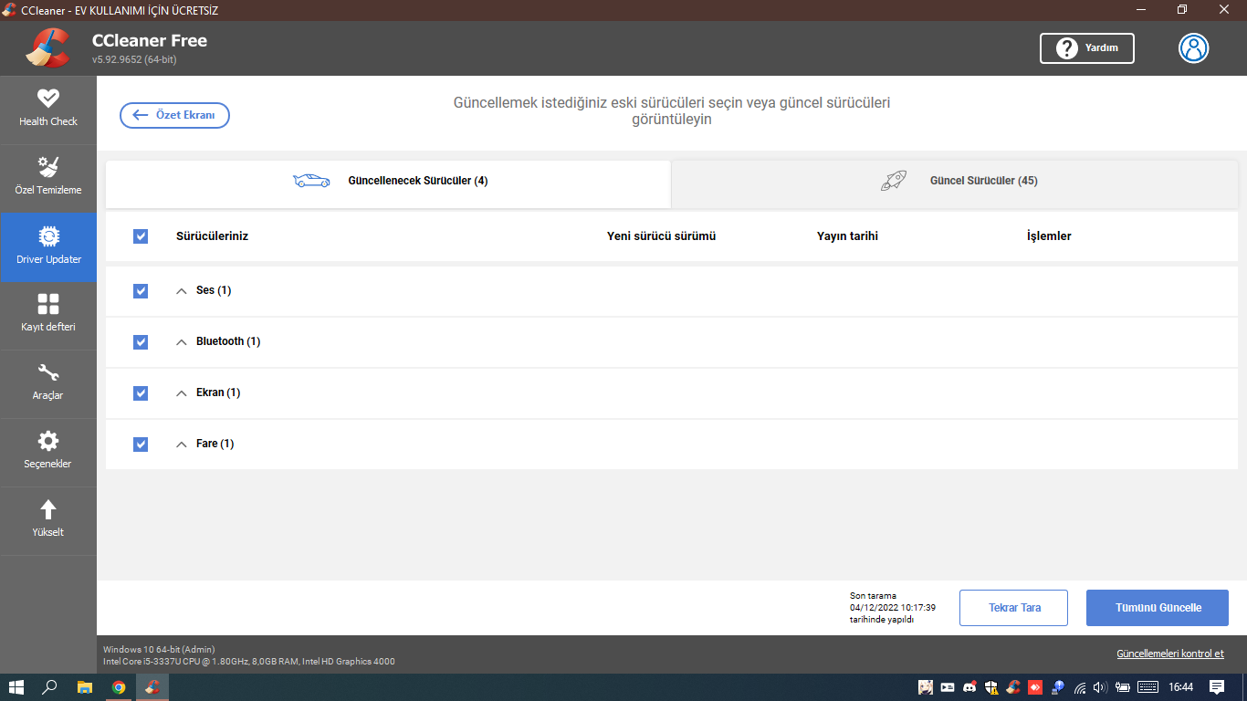The height and width of the screenshot is (701, 1247).
Task: Click CCleaner taskbar button
Action: point(152,687)
